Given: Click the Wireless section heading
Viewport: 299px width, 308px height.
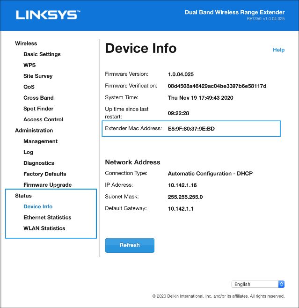Looking at the screenshot, I should pos(26,44).
